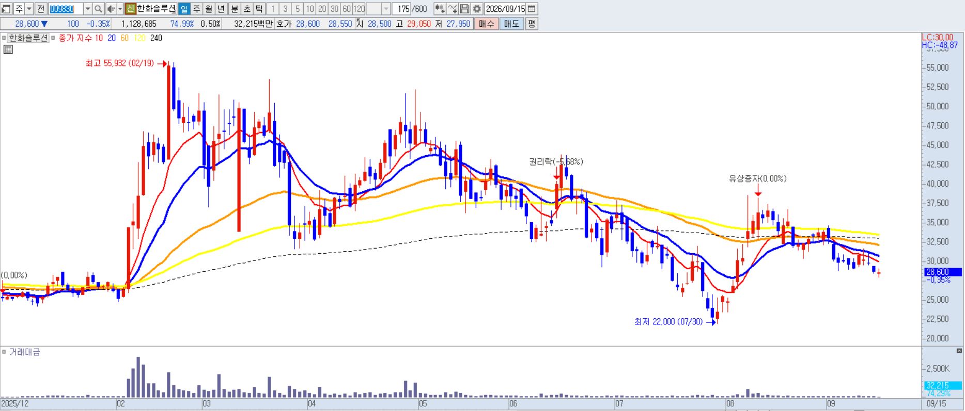
Task: Open chart settings gear icon
Action: [477, 9]
